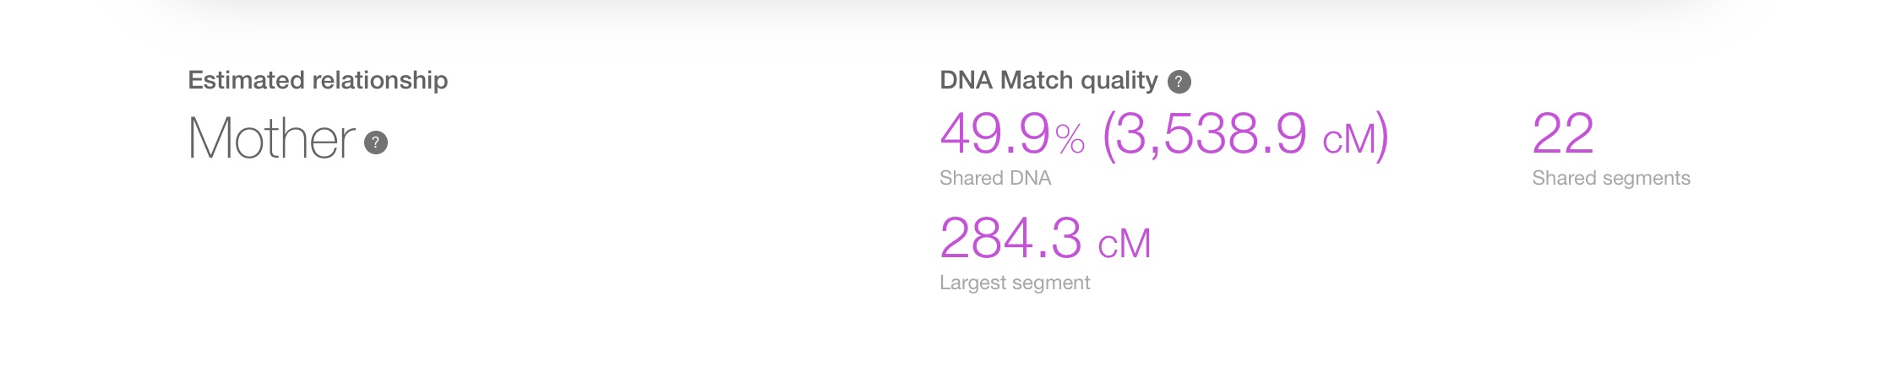This screenshot has height=366, width=1879.
Task: Click the percent sign after 49.9
Action: 1070,139
